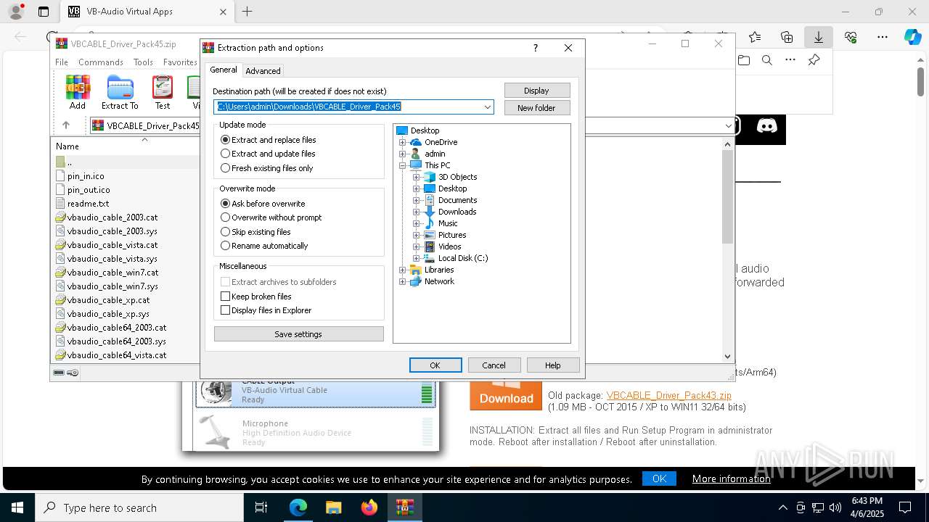The width and height of the screenshot is (929, 522).
Task: Expand the Network tree node
Action: click(x=403, y=281)
